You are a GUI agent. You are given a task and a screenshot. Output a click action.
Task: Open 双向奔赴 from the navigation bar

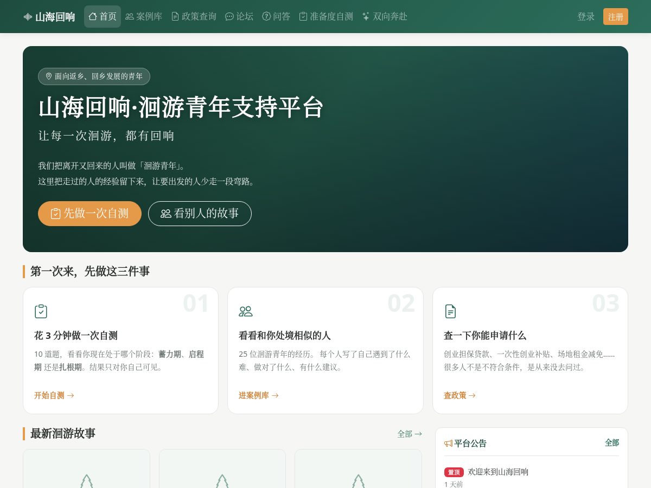385,16
